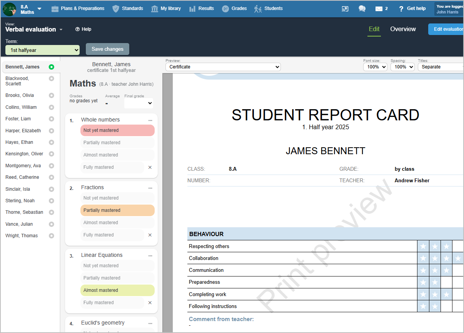Select the Fully mastered level for Whole numbers

click(112, 167)
